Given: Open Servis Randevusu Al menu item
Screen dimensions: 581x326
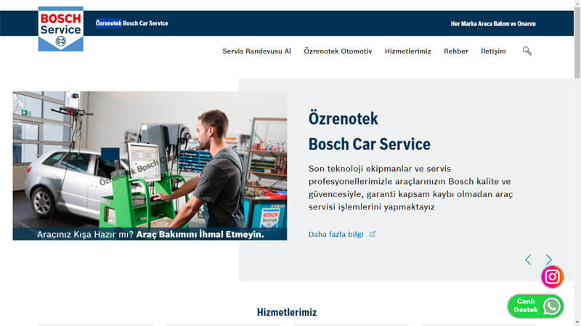Looking at the screenshot, I should pos(256,51).
